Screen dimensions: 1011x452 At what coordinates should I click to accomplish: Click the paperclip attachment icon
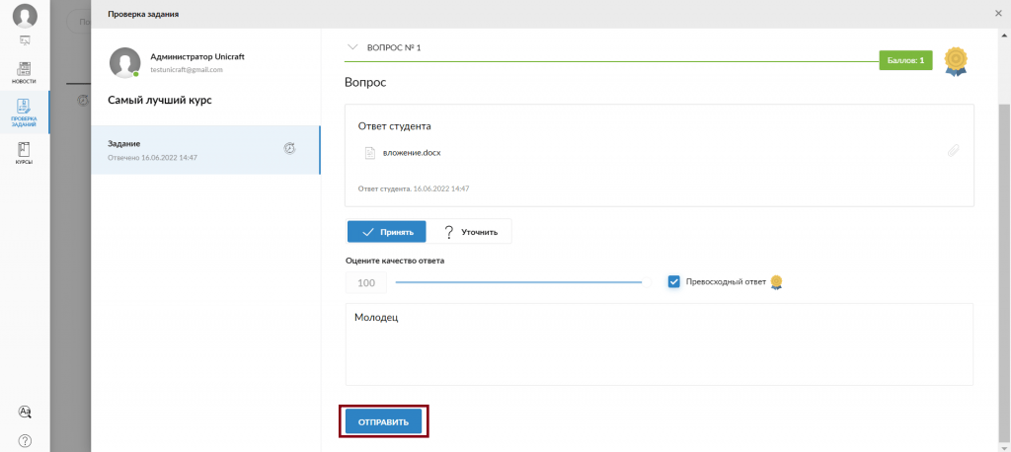(x=953, y=151)
